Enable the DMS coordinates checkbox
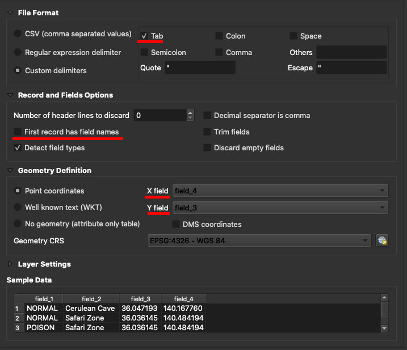The image size is (407, 350). (x=176, y=224)
